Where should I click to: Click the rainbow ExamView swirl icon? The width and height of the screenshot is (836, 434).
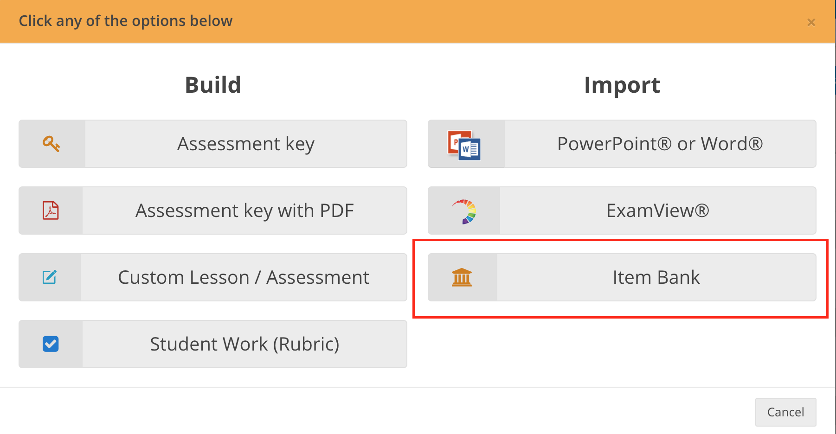464,211
